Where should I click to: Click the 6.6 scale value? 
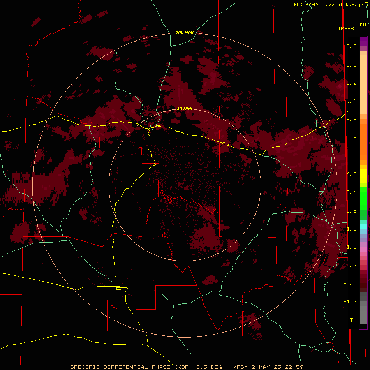click(351, 119)
